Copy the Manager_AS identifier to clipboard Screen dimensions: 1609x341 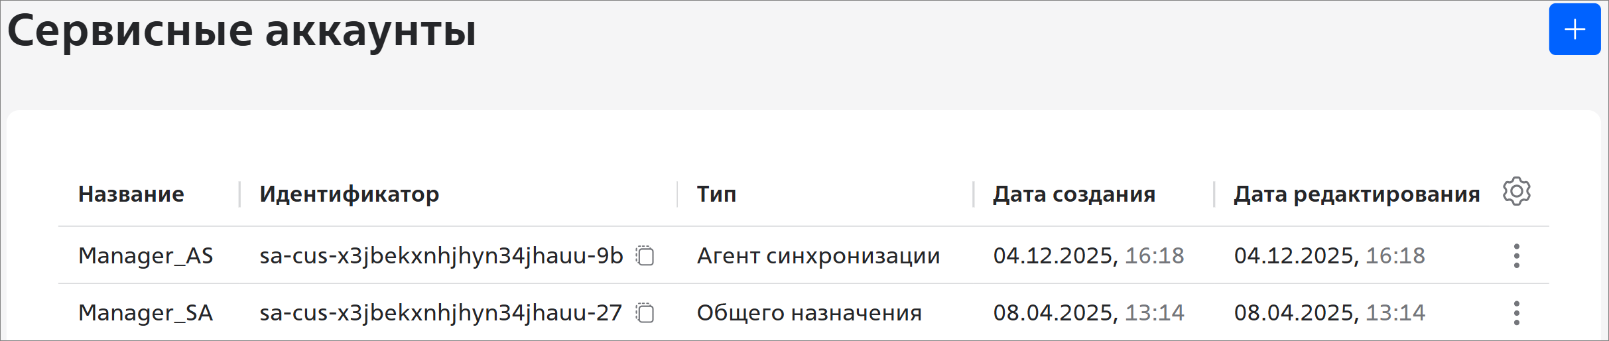(645, 255)
